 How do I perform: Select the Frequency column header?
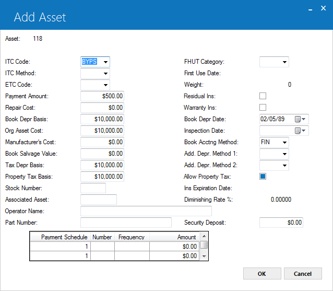click(x=132, y=237)
